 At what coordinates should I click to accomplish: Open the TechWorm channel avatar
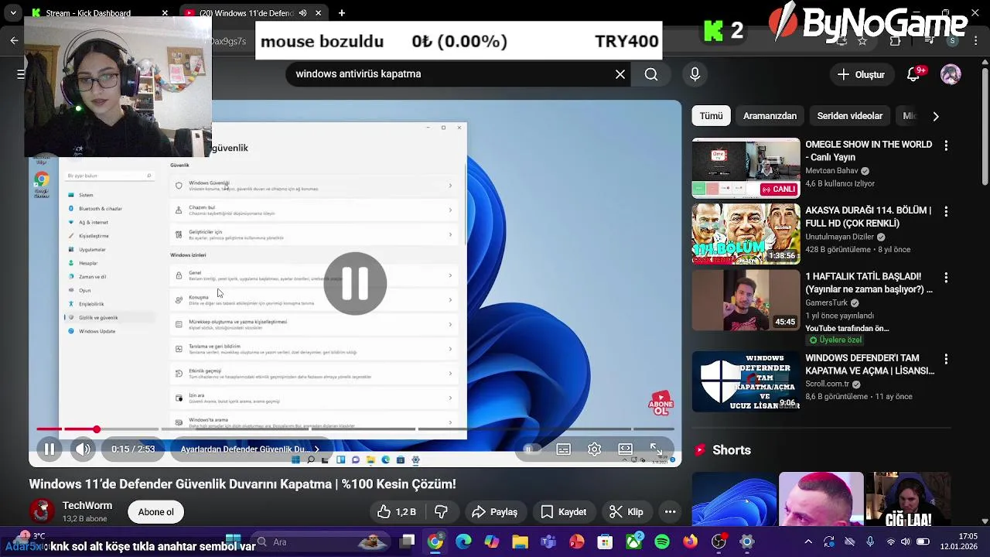pyautogui.click(x=42, y=511)
